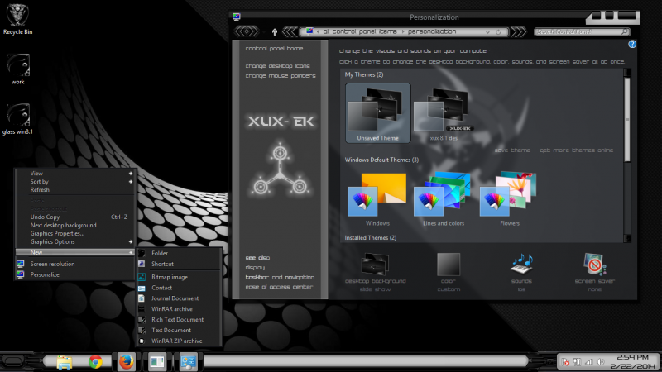662x372 pixels.
Task: Open File Explorer from the taskbar
Action: pyautogui.click(x=65, y=362)
